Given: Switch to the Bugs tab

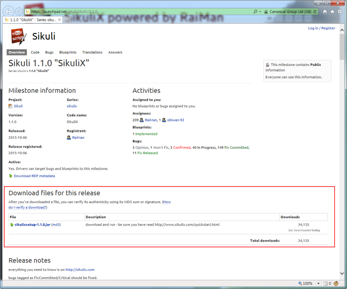Looking at the screenshot, I should click(49, 52).
